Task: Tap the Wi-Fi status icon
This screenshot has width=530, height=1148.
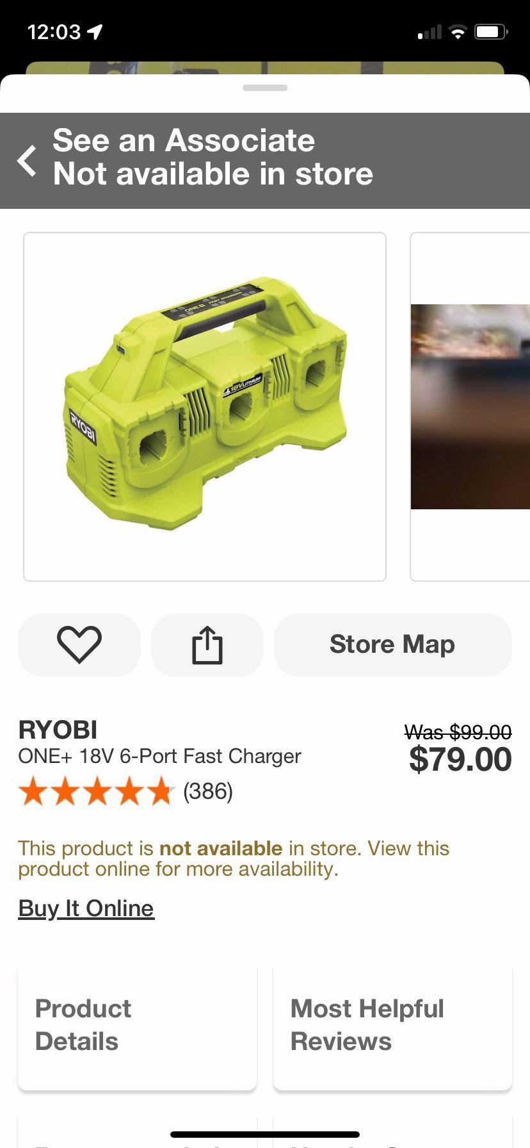Action: click(x=458, y=32)
